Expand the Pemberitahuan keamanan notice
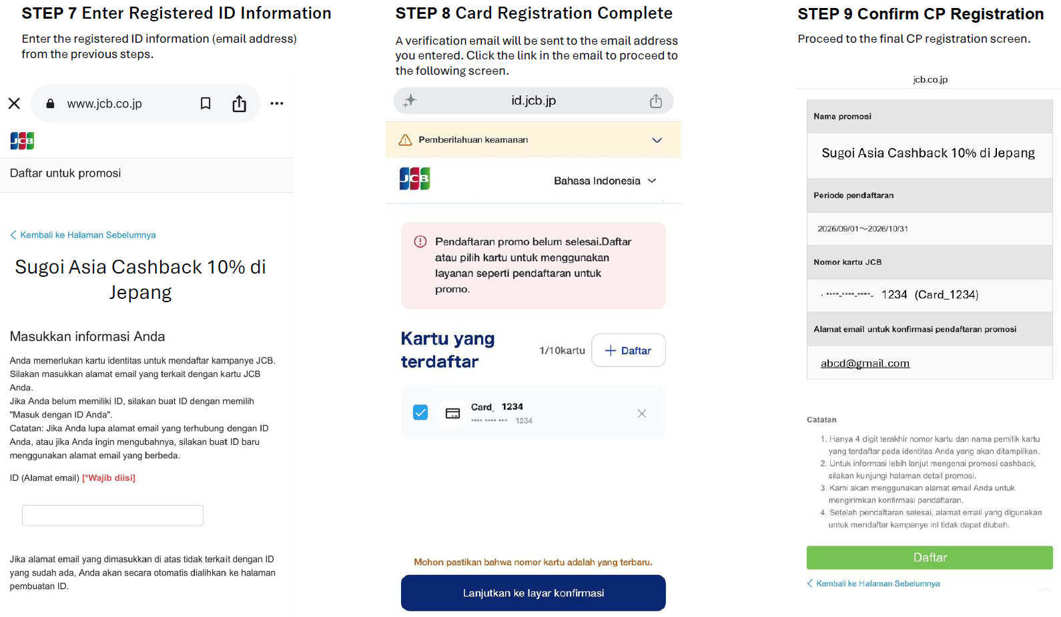1061x617 pixels. click(657, 140)
